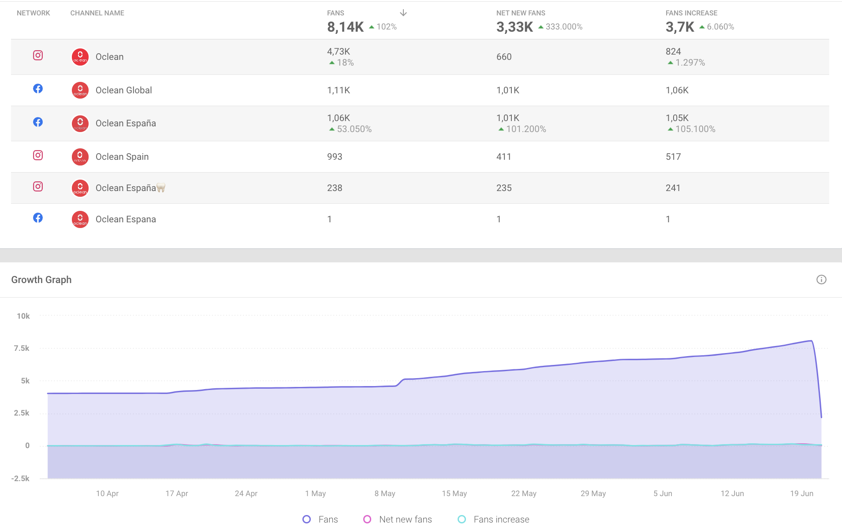842x530 pixels.
Task: Toggle the Net new fans legend series
Action: coord(397,519)
